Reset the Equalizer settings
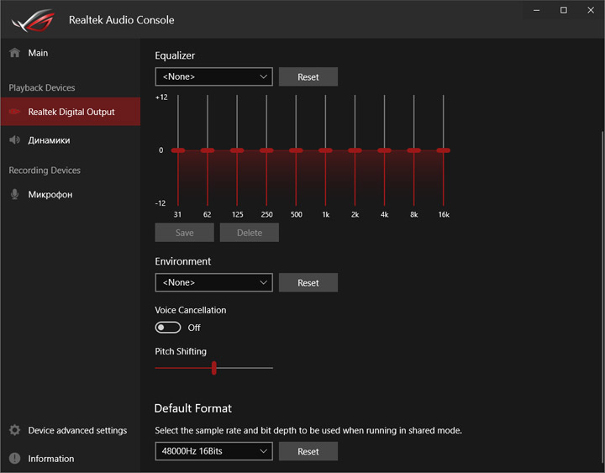The image size is (605, 473). (308, 76)
